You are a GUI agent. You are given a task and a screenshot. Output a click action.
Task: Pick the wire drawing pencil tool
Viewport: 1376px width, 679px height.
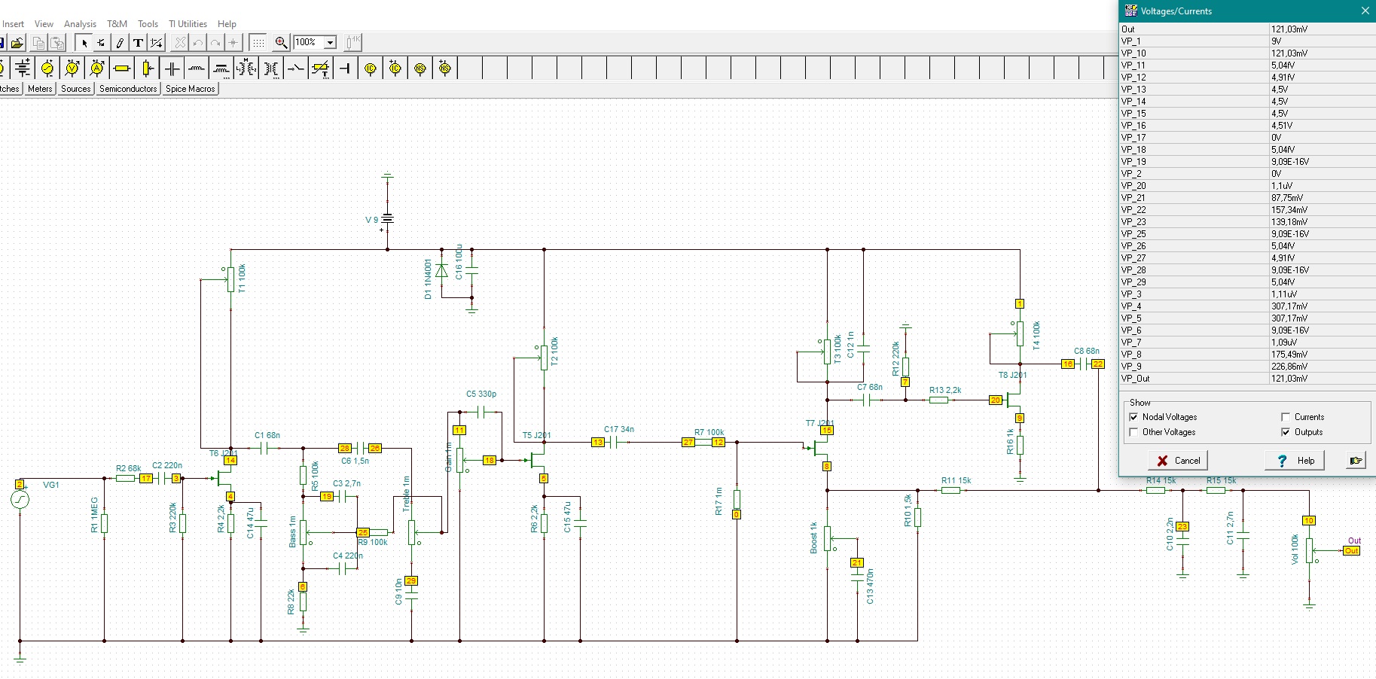(120, 43)
